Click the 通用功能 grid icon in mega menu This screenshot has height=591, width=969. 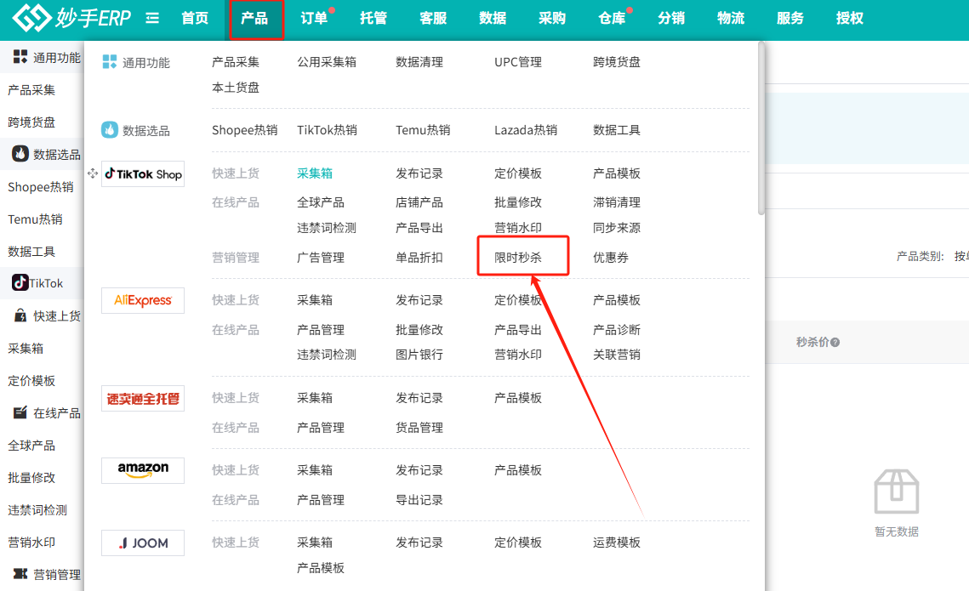(x=110, y=61)
